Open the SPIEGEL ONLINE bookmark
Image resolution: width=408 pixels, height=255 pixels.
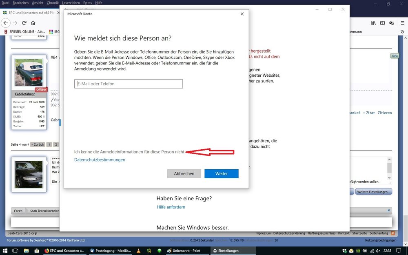tap(25, 31)
